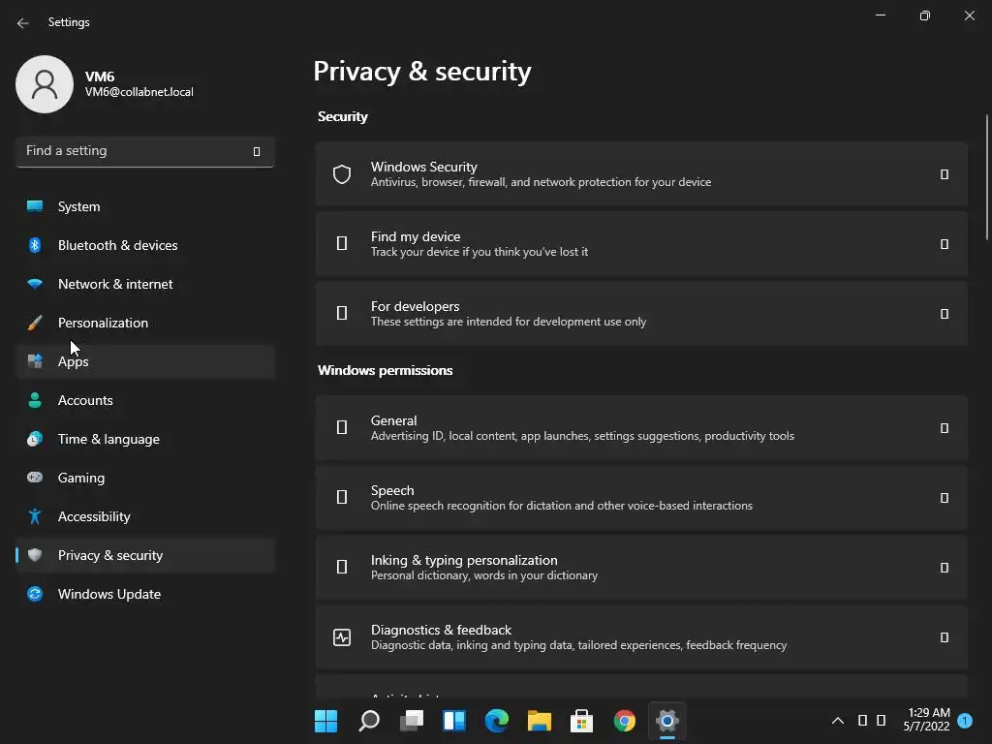Click the System monitor icon in sidebar

[35, 206]
